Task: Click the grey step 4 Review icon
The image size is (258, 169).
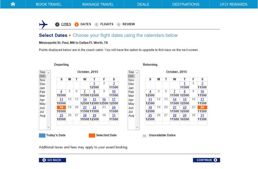Action: (119, 24)
